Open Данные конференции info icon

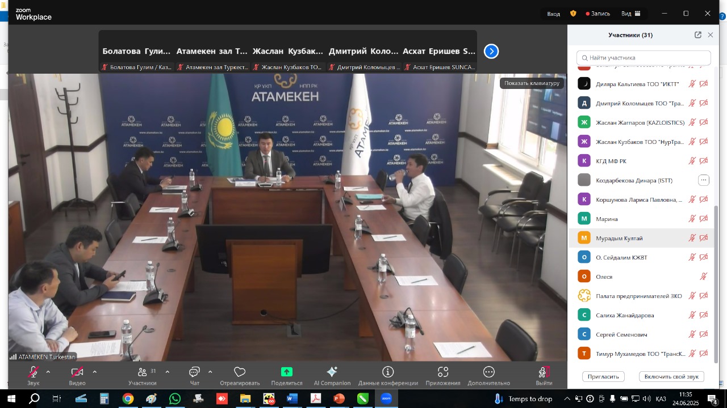click(388, 372)
